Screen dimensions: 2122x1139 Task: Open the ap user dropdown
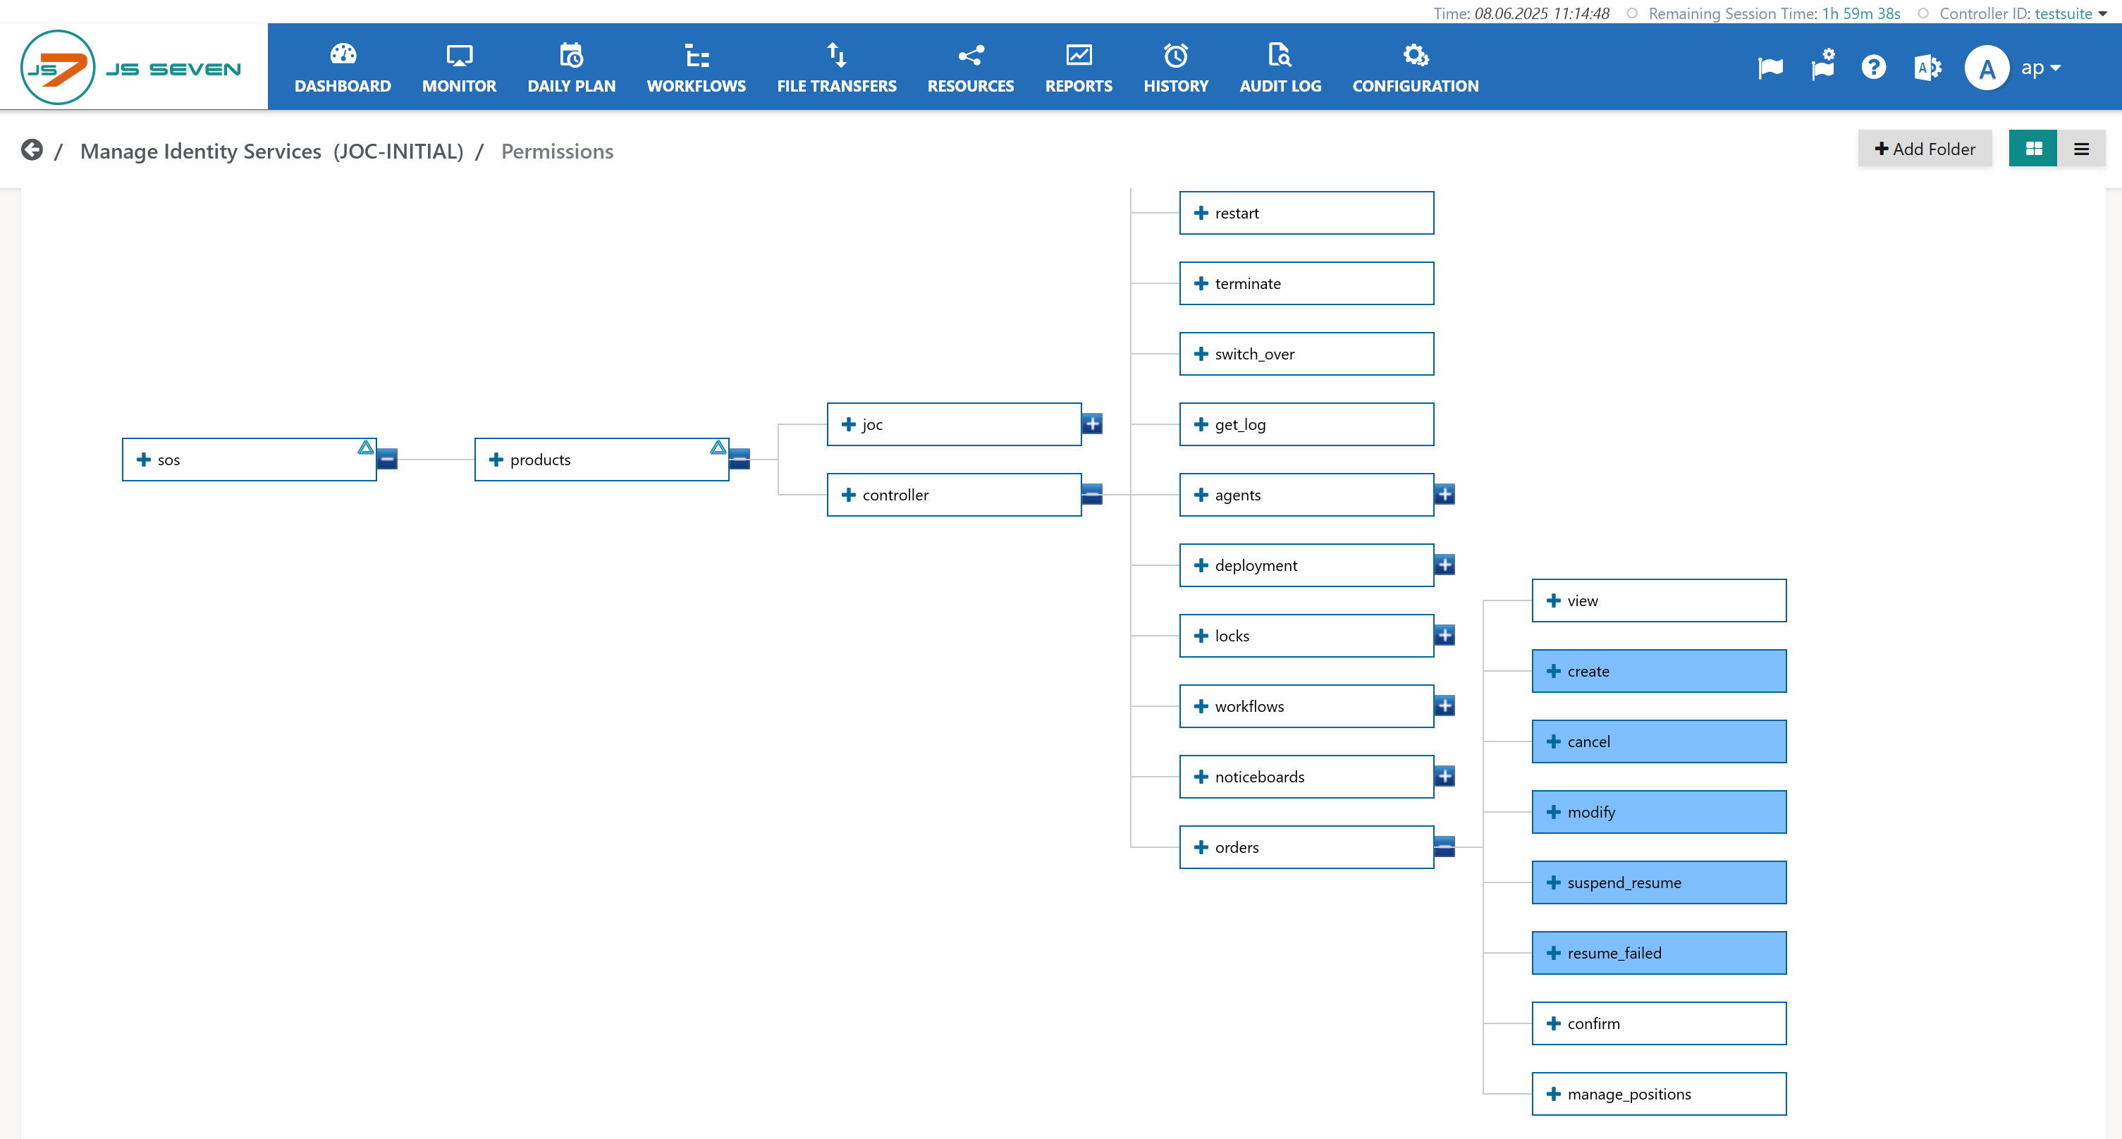2040,68
